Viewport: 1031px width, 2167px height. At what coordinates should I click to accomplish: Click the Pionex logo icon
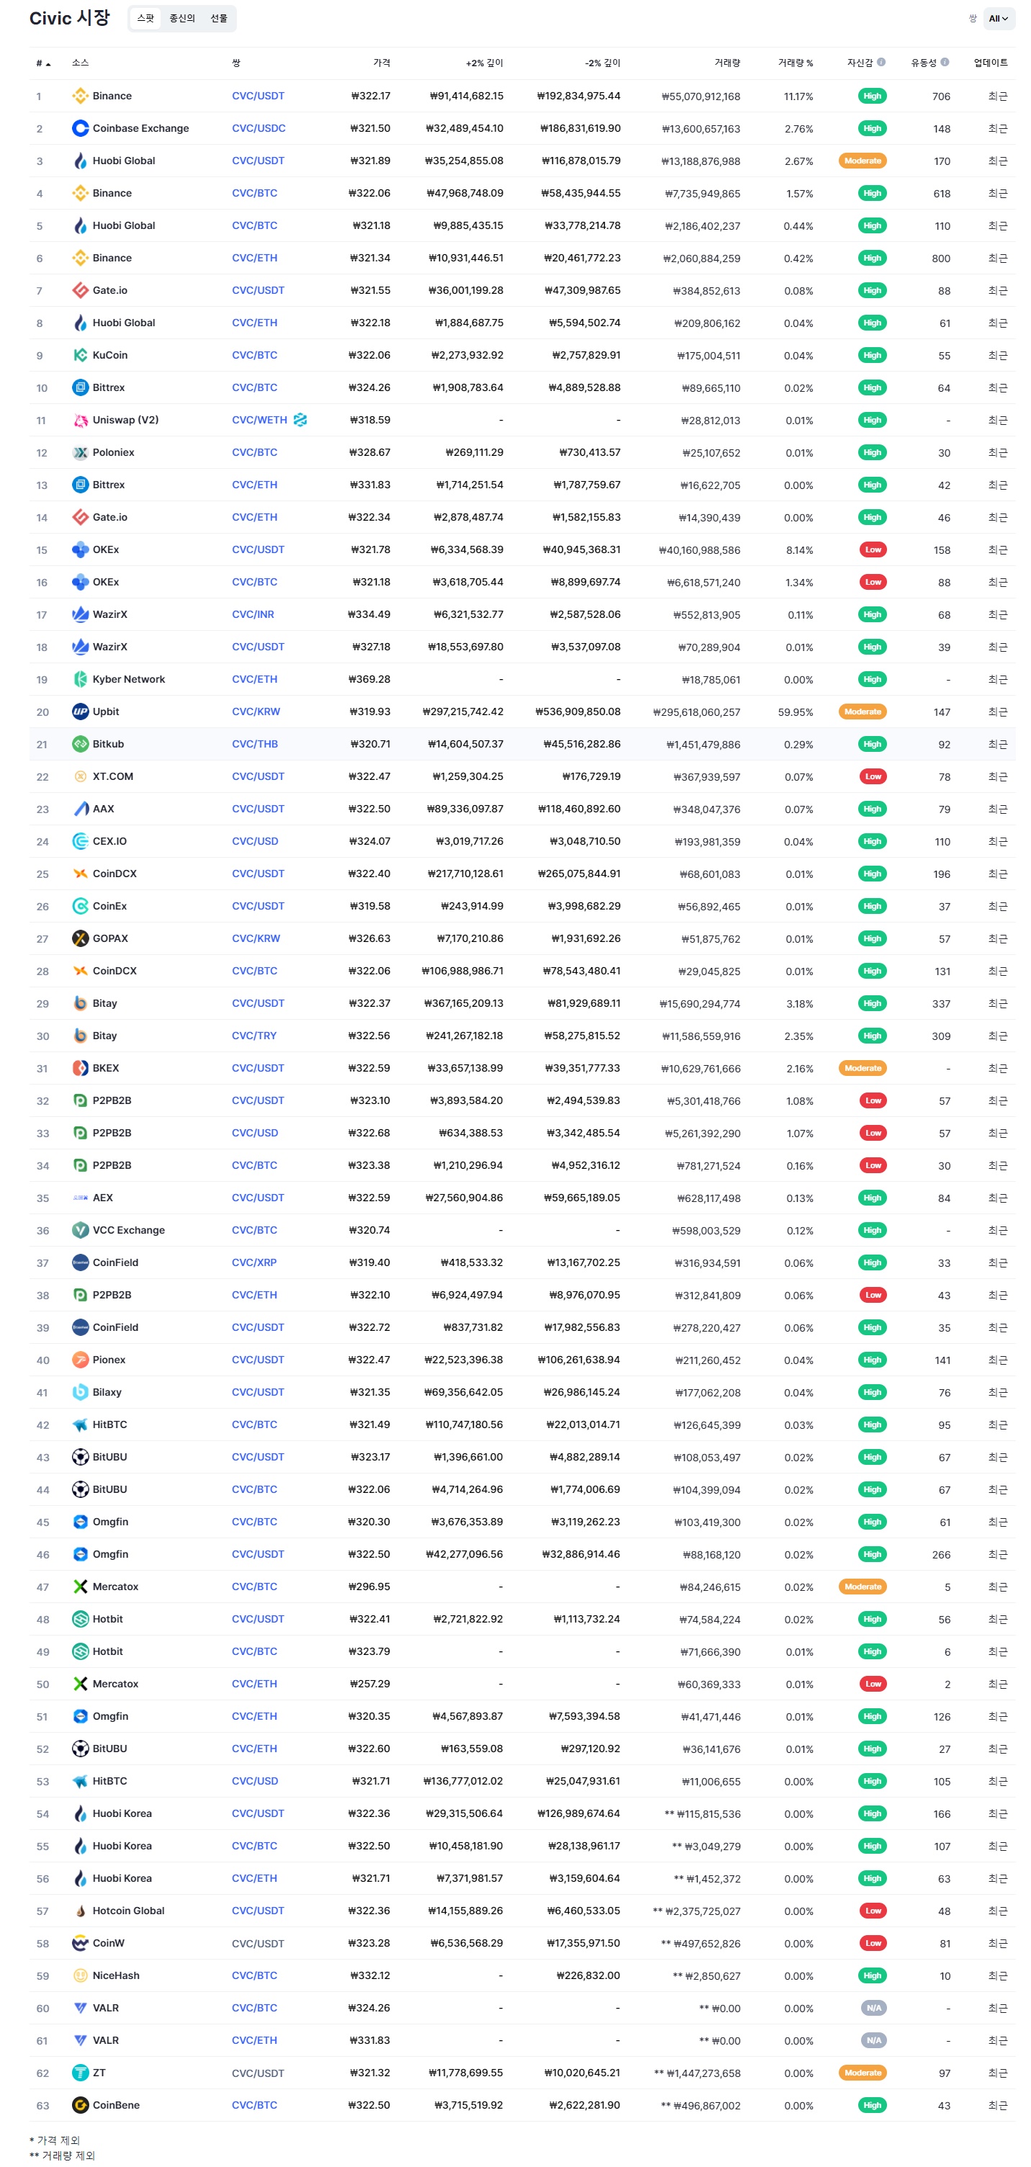tap(80, 1360)
